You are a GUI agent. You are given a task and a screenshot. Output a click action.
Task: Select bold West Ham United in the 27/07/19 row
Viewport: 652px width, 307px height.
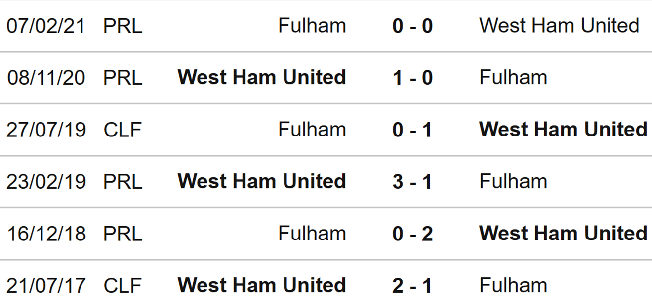coord(563,130)
